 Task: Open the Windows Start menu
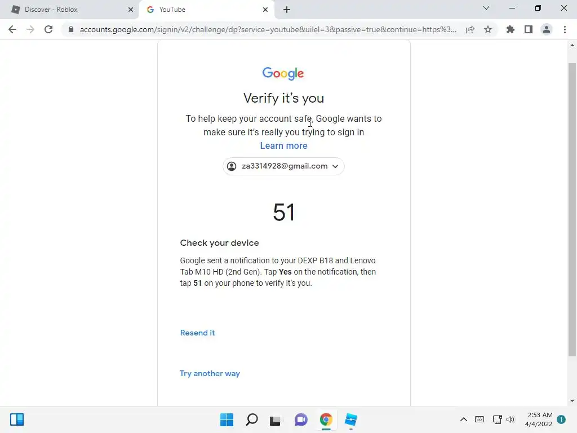[227, 419]
